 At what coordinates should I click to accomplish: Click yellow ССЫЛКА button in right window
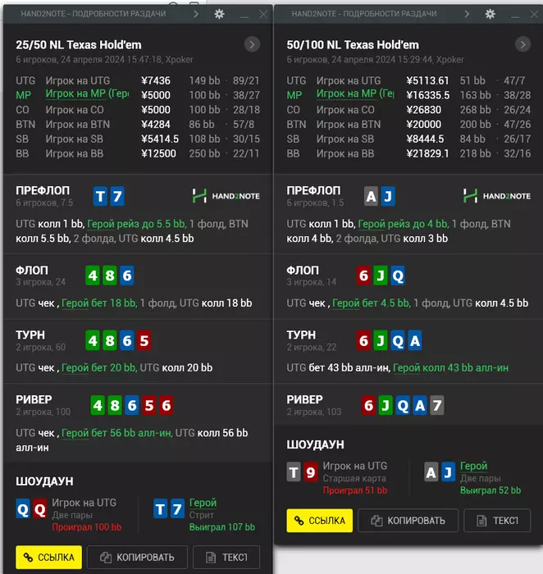tap(319, 520)
